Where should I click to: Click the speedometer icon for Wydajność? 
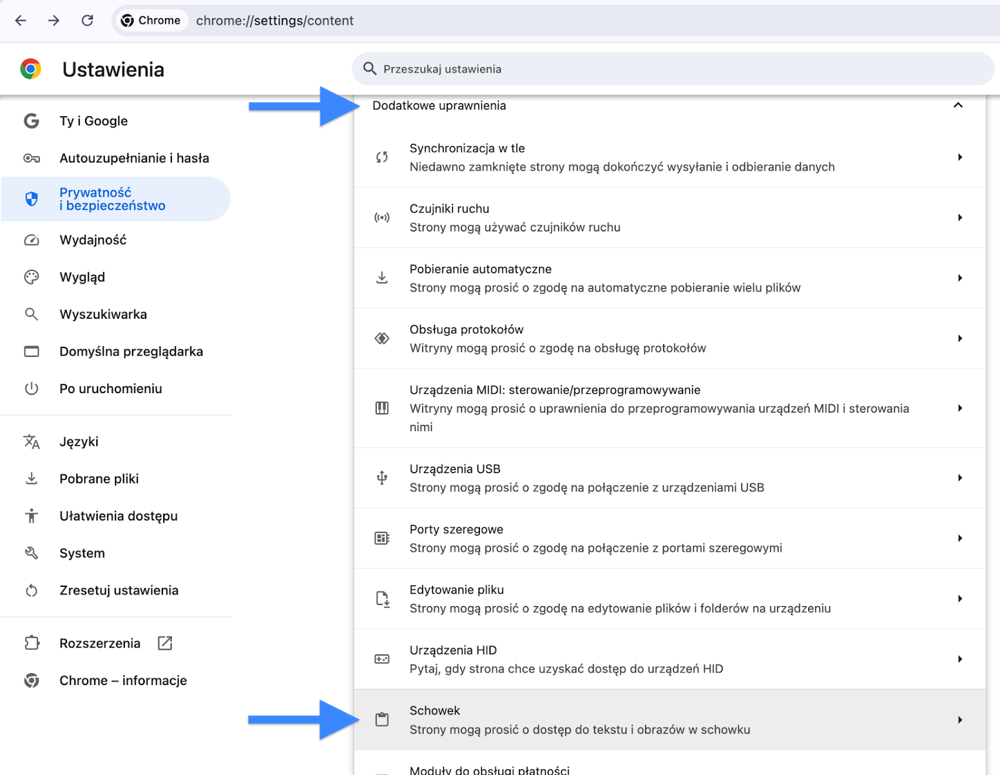[31, 240]
